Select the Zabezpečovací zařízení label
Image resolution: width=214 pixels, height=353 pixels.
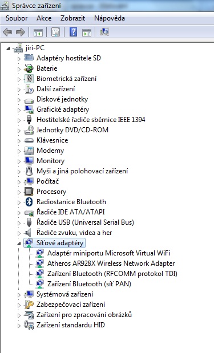coord(71,305)
